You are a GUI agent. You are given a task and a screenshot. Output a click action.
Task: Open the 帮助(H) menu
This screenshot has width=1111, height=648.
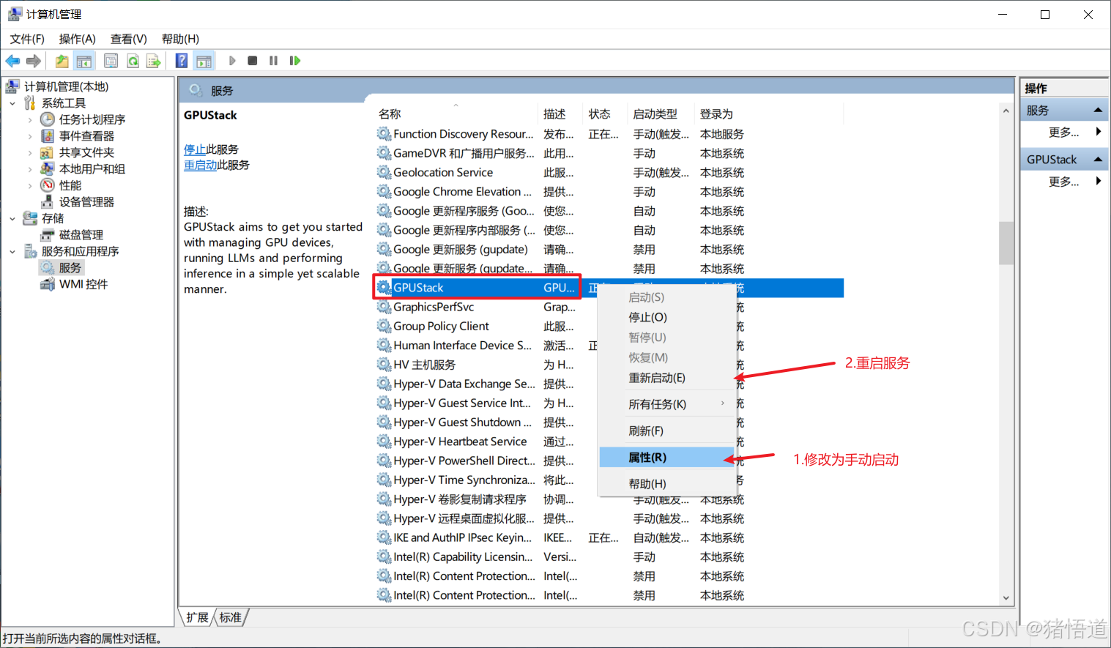pyautogui.click(x=180, y=39)
